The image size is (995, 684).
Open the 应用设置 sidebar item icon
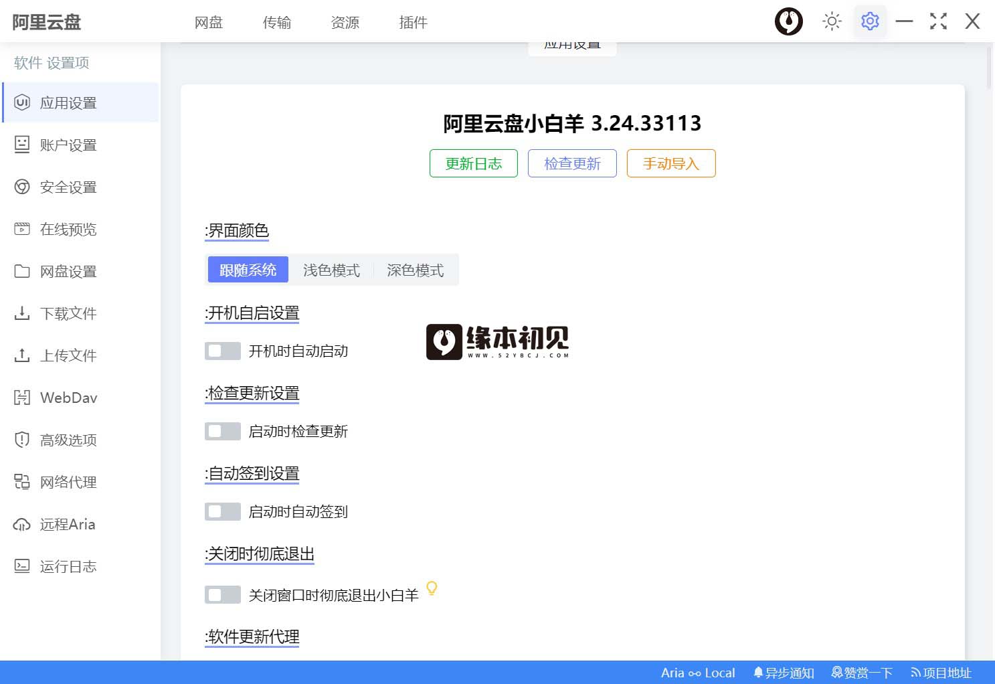[x=22, y=102]
